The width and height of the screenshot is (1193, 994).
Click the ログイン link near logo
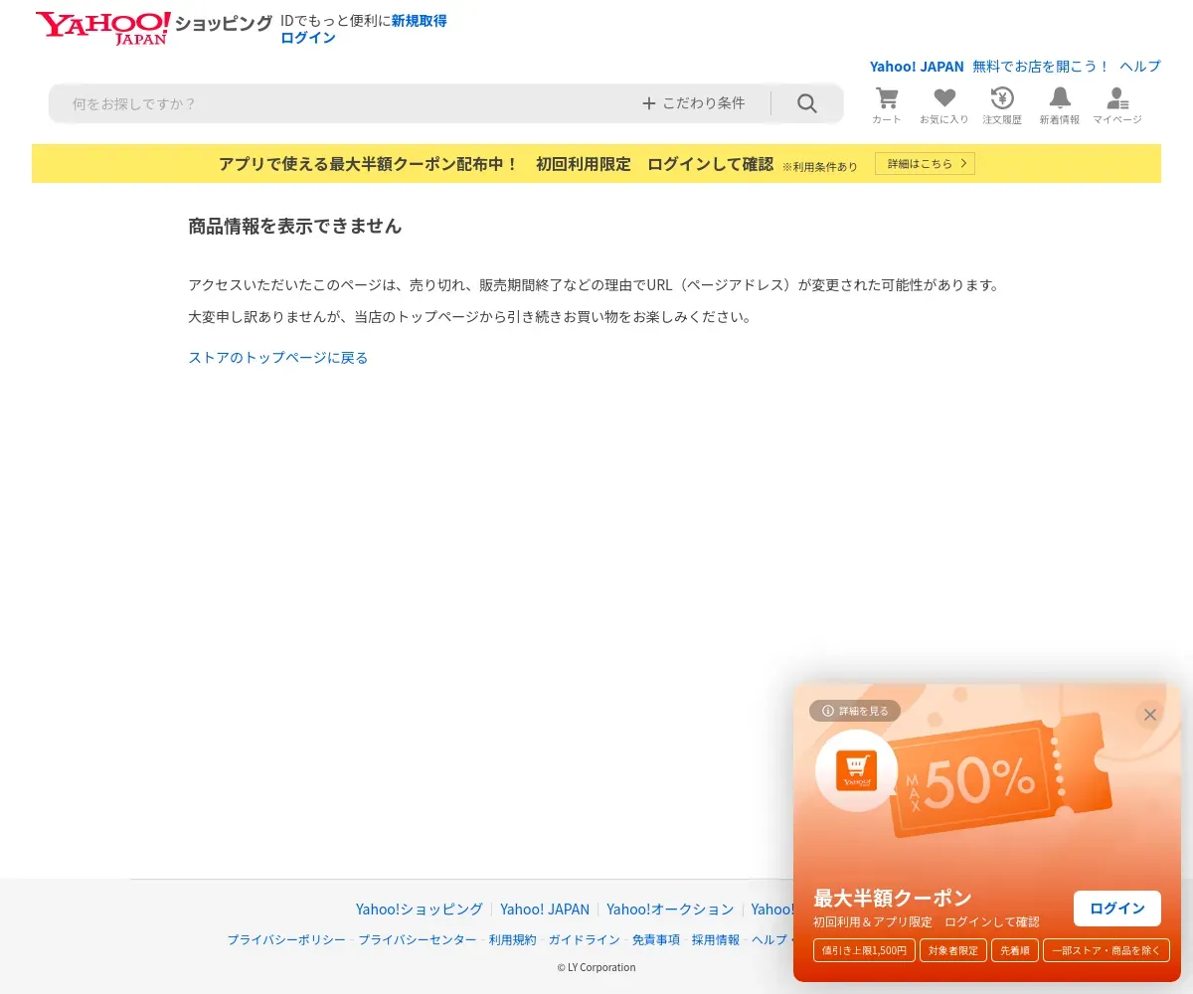tap(308, 38)
